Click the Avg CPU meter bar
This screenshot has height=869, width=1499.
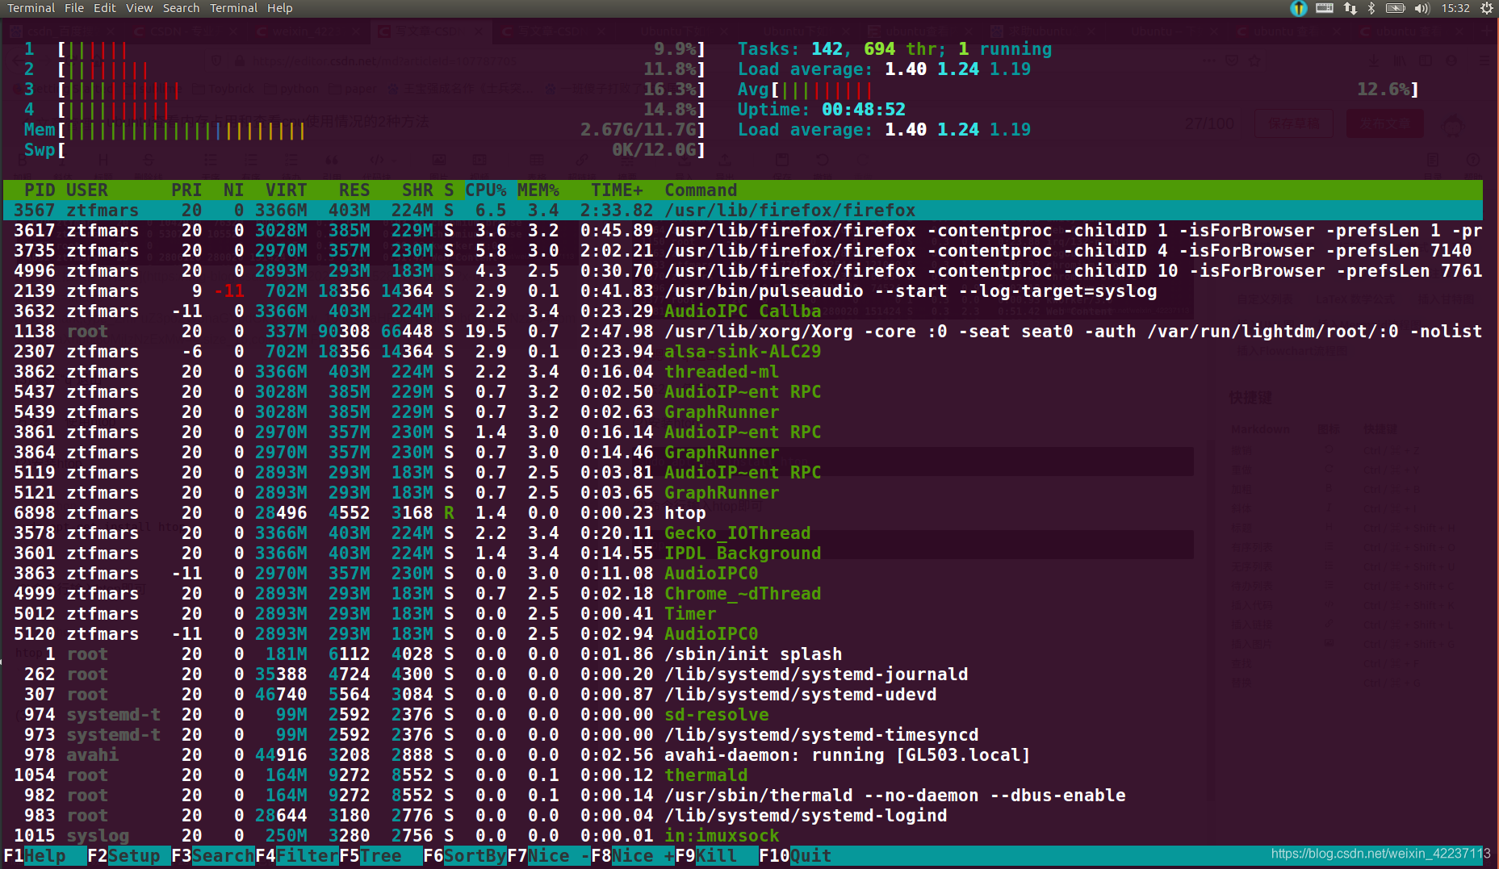pos(1078,90)
